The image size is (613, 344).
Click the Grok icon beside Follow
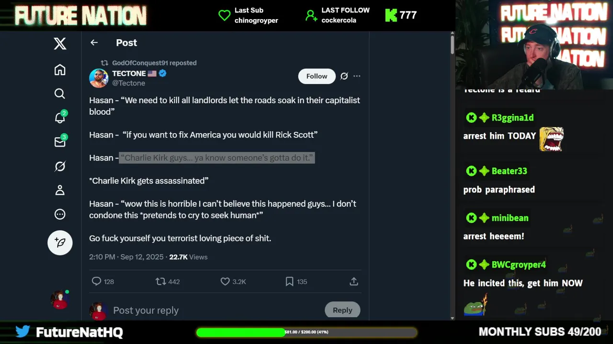(344, 76)
